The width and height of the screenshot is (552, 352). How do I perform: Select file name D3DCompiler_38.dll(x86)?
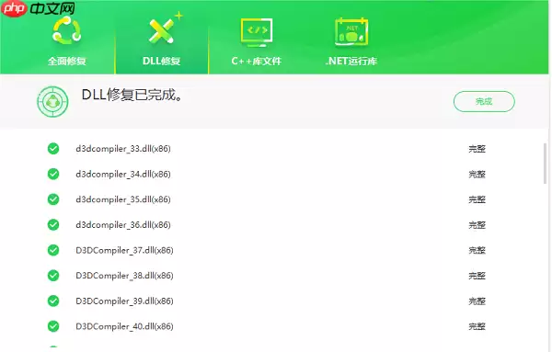(x=124, y=276)
